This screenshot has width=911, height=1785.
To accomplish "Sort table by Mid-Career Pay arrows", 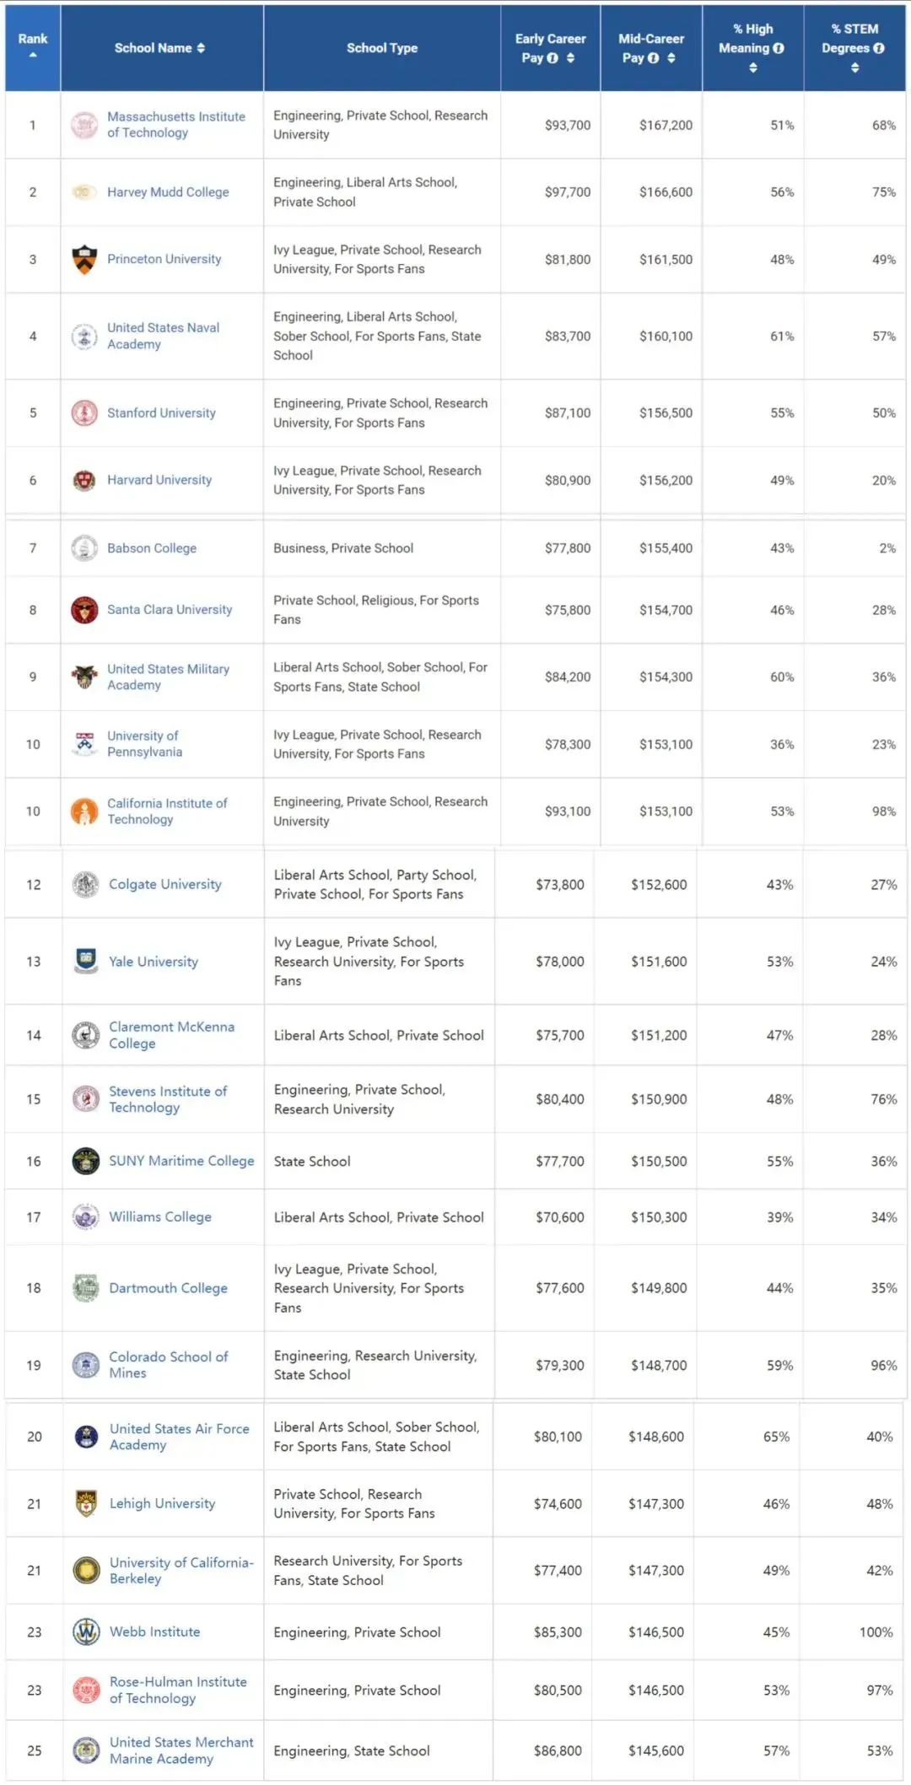I will click(x=671, y=58).
